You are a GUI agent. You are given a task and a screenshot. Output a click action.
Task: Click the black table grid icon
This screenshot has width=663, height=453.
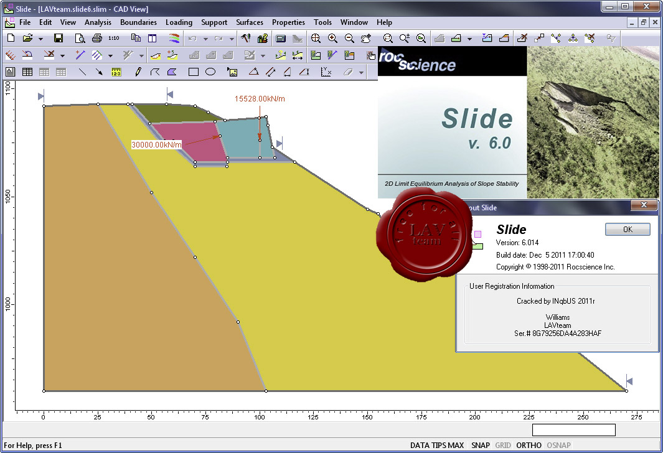tap(27, 72)
